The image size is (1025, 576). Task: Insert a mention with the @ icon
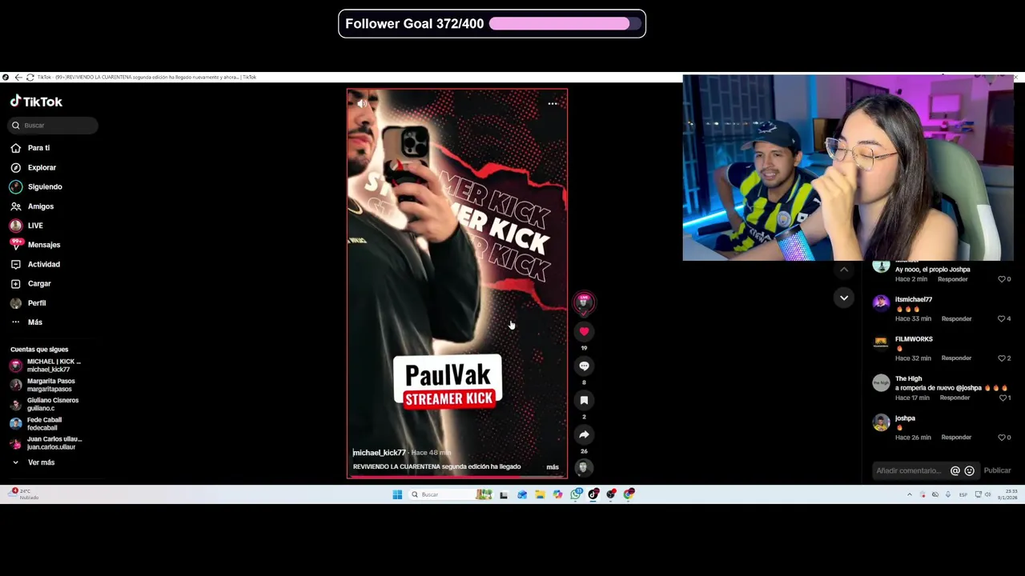(x=955, y=470)
